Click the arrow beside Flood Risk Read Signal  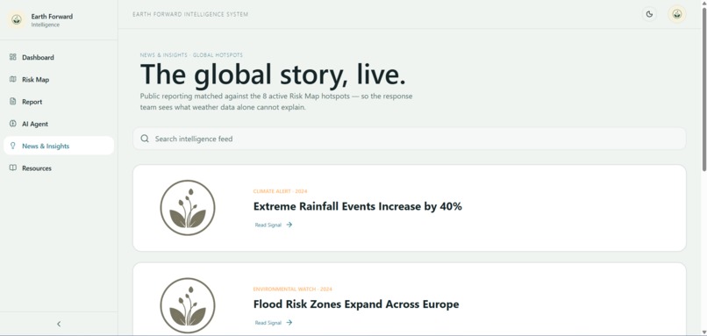tap(289, 323)
